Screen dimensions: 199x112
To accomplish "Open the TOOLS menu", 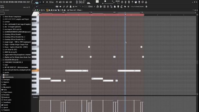I will pyautogui.click(x=25, y=2).
